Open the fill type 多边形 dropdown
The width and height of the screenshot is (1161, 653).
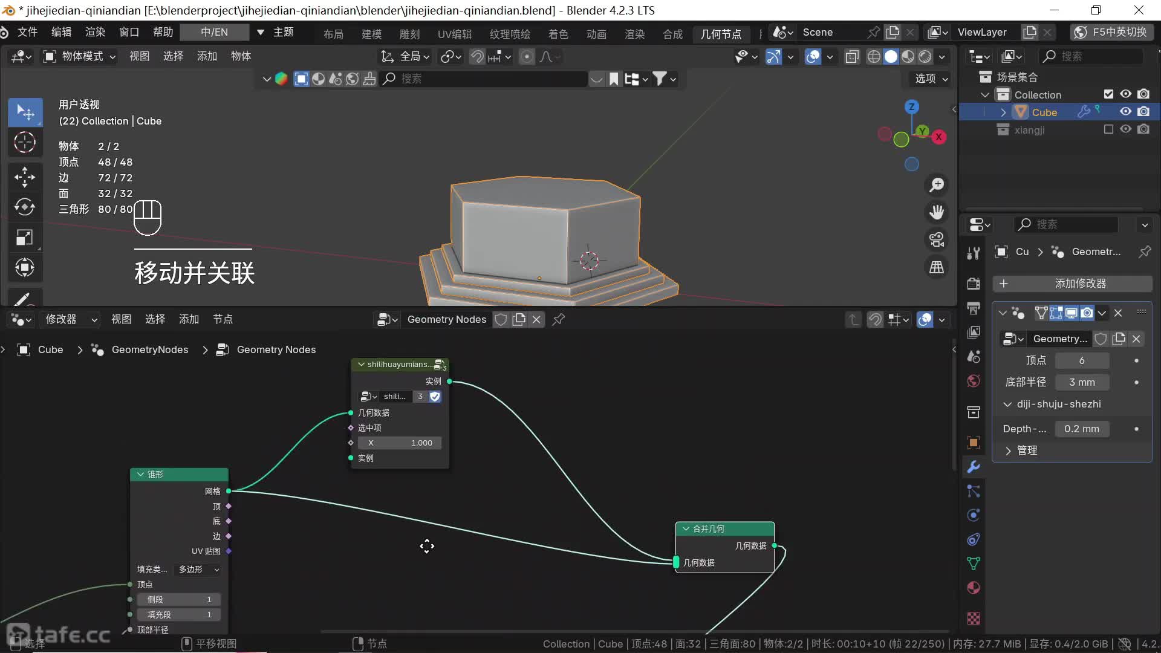(x=198, y=570)
